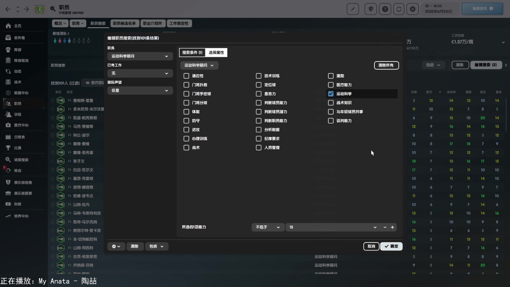Check the 门将扑救 checkbox
Viewport: 510px width, 287px height.
pyautogui.click(x=186, y=85)
